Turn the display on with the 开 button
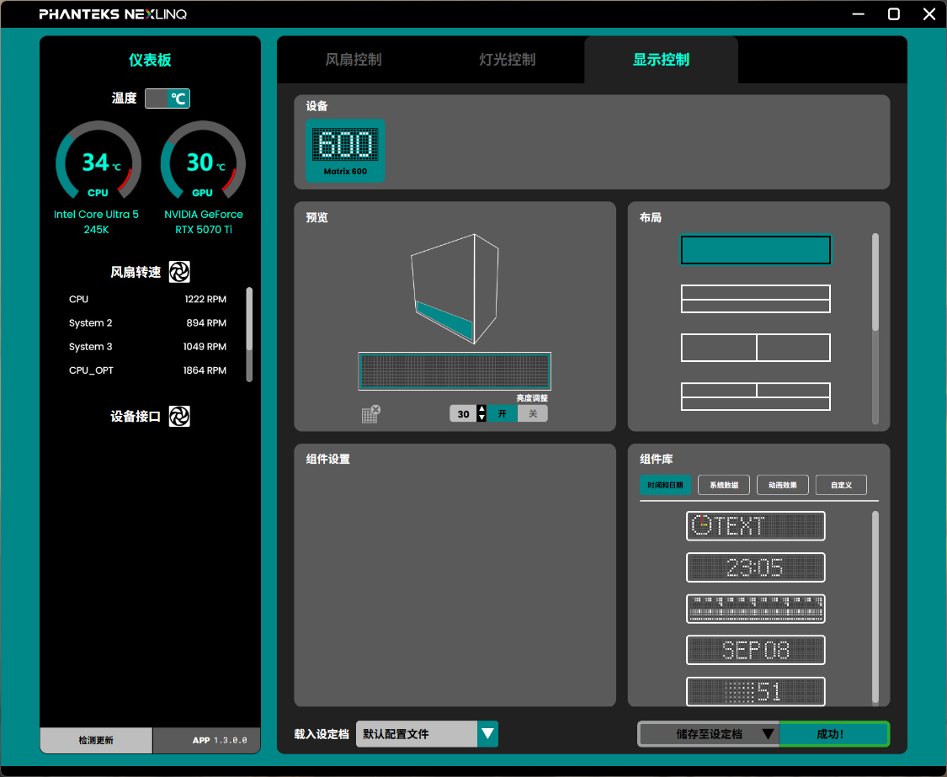 (x=502, y=414)
